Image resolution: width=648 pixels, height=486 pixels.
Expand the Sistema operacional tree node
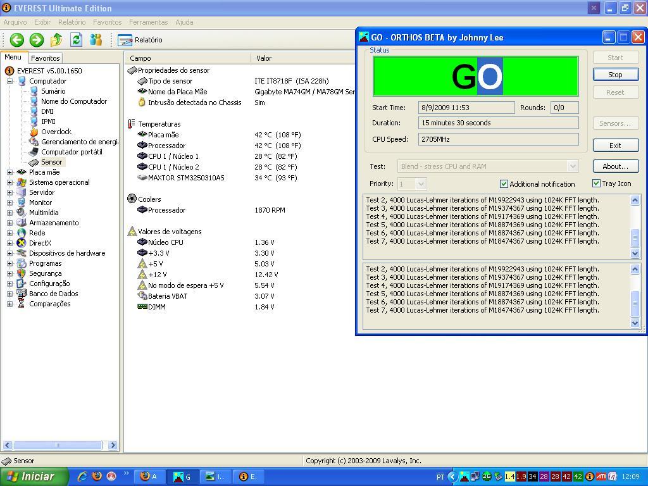pyautogui.click(x=9, y=182)
